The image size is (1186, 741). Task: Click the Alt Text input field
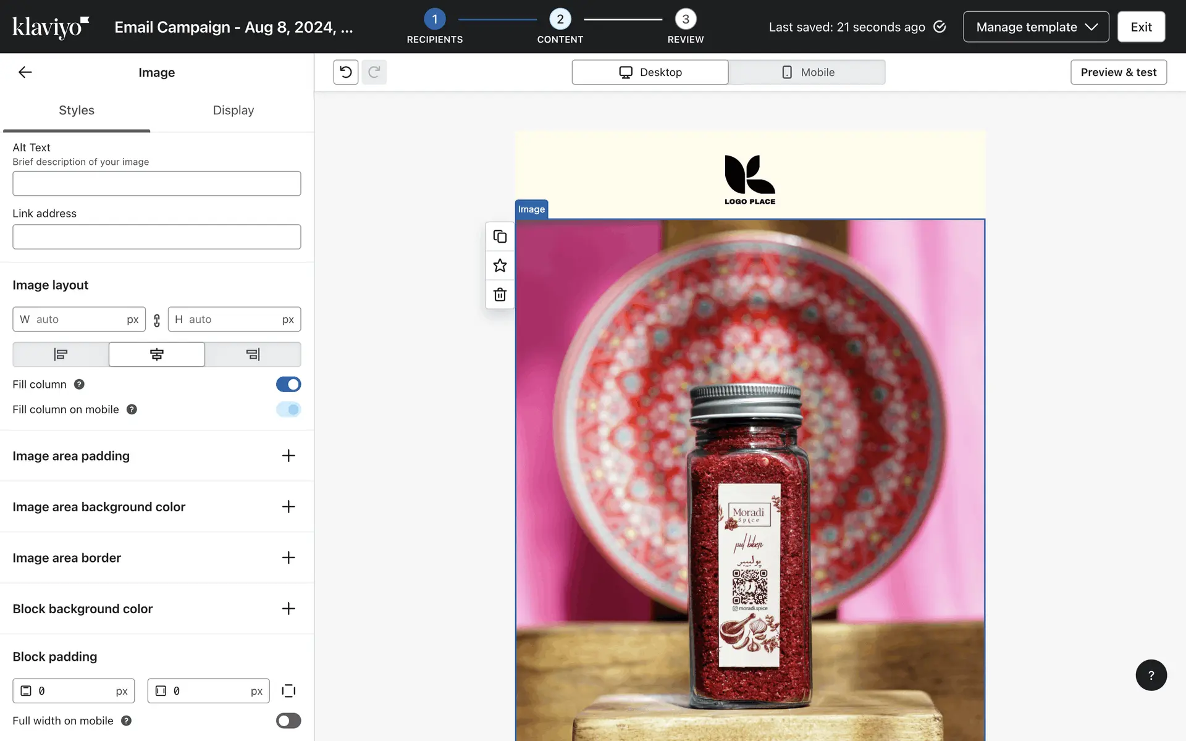(157, 183)
